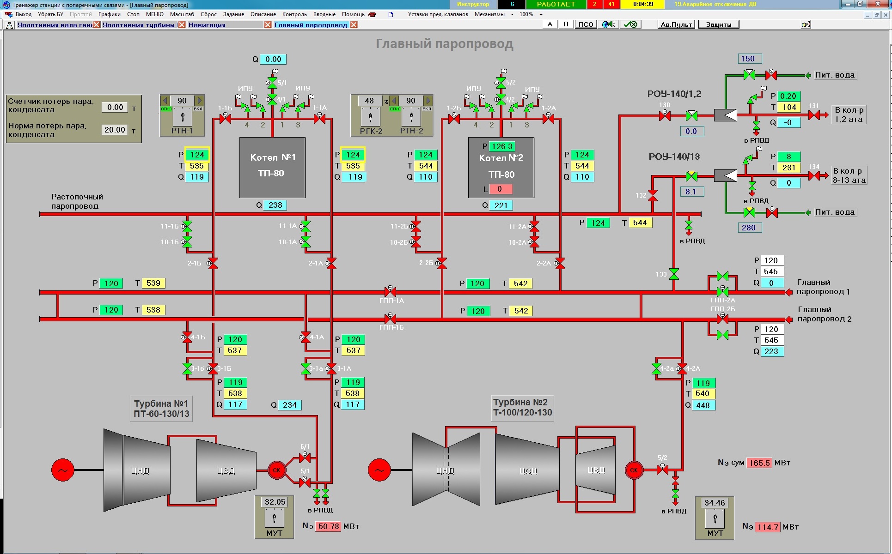Click the green valve 133
The width and height of the screenshot is (892, 554).
[x=674, y=274]
